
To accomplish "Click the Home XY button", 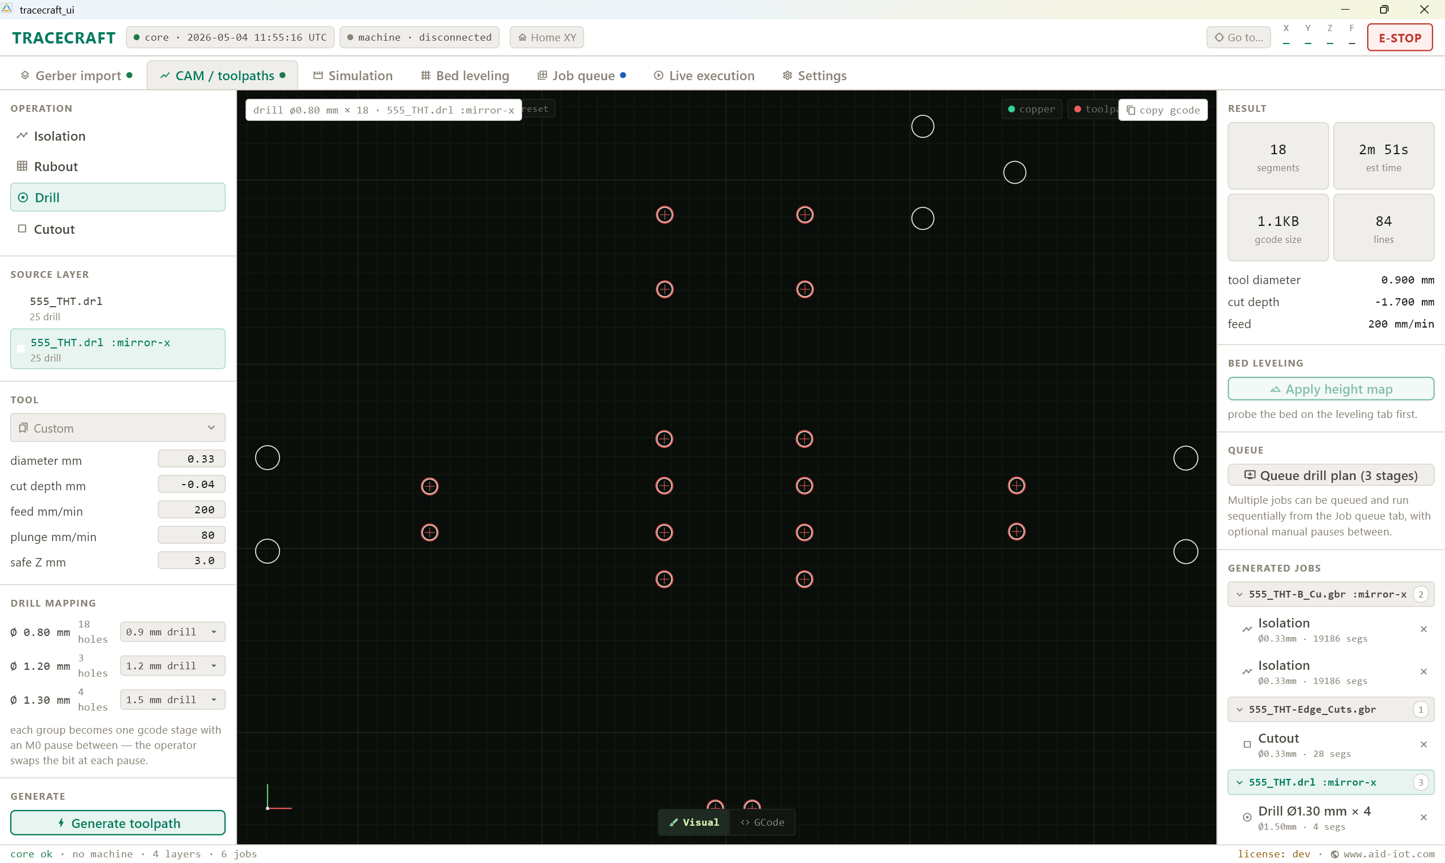I will [x=546, y=37].
